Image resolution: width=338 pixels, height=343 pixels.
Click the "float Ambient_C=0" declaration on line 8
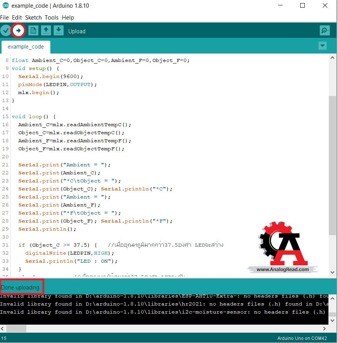(x=42, y=60)
